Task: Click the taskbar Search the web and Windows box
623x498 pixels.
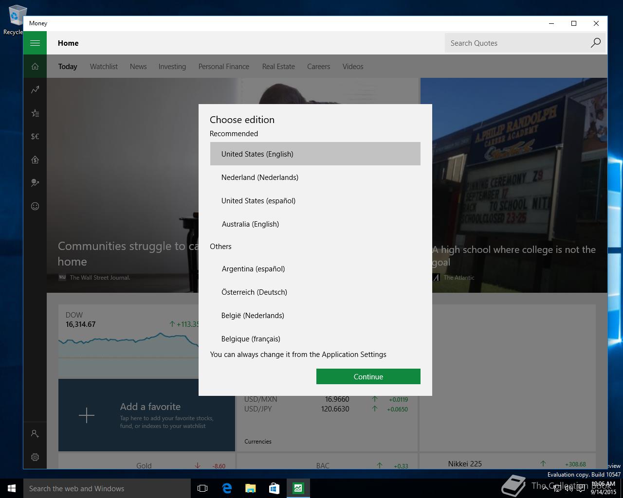Action: pyautogui.click(x=107, y=488)
